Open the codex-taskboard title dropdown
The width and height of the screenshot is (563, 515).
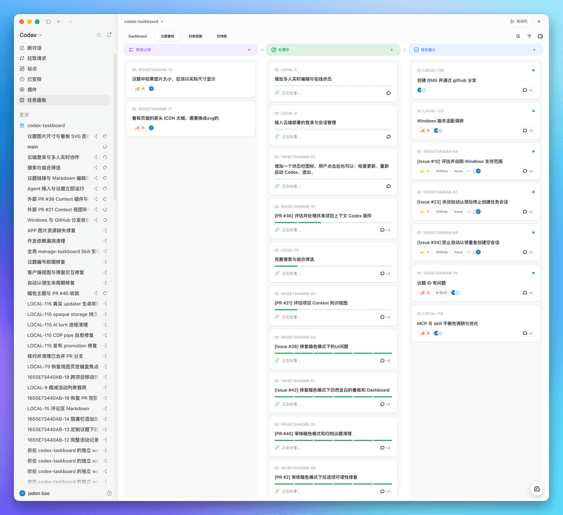(144, 21)
